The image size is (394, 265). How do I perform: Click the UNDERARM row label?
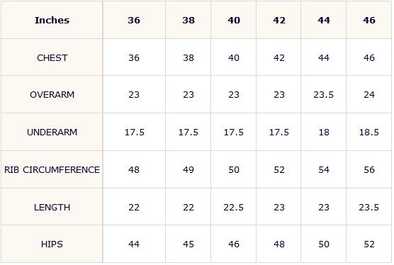point(52,132)
